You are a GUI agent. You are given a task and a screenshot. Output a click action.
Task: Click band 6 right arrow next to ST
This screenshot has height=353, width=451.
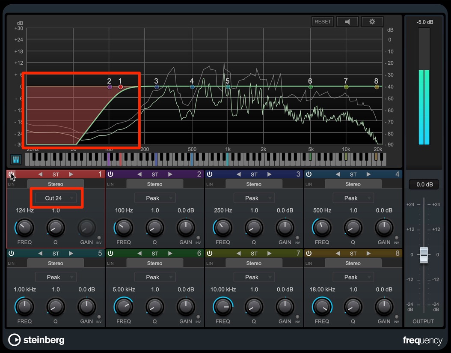[x=170, y=253]
